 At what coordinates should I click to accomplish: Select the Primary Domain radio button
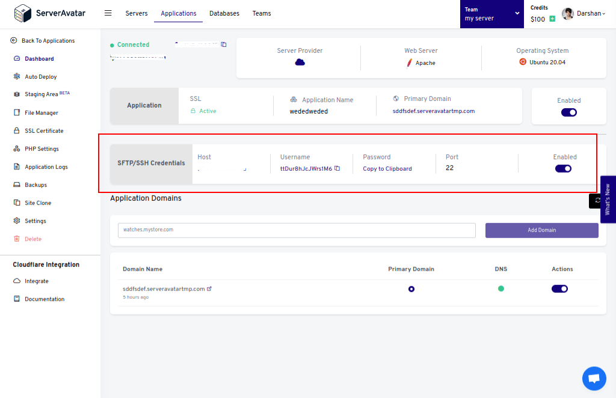coord(411,289)
